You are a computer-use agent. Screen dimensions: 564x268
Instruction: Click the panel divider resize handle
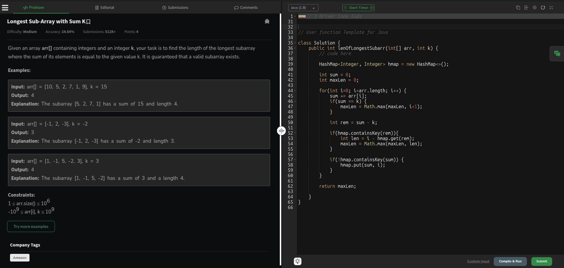281,131
